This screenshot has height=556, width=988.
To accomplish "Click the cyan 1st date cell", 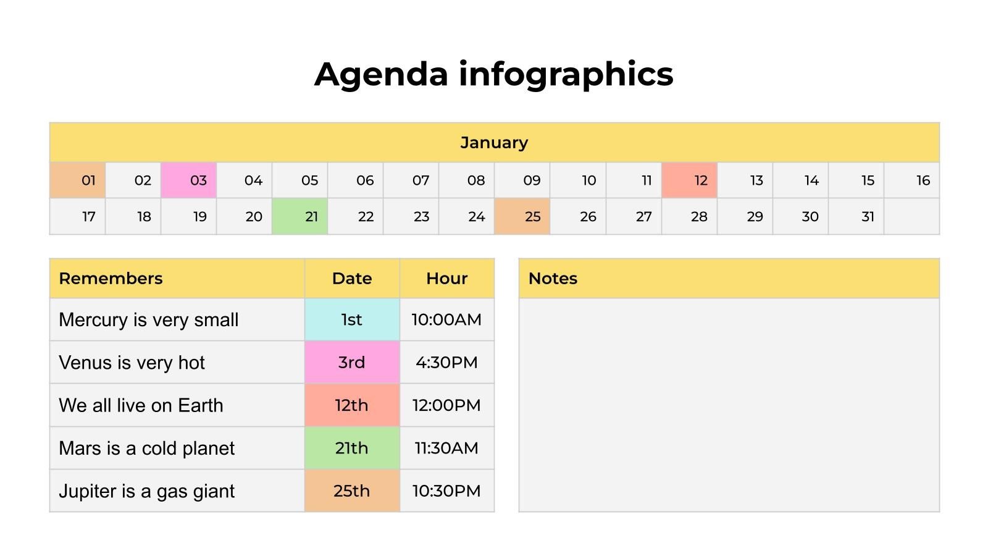I will (352, 320).
